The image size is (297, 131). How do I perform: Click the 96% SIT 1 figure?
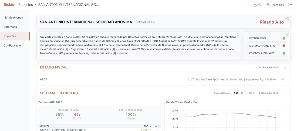(x=59, y=116)
